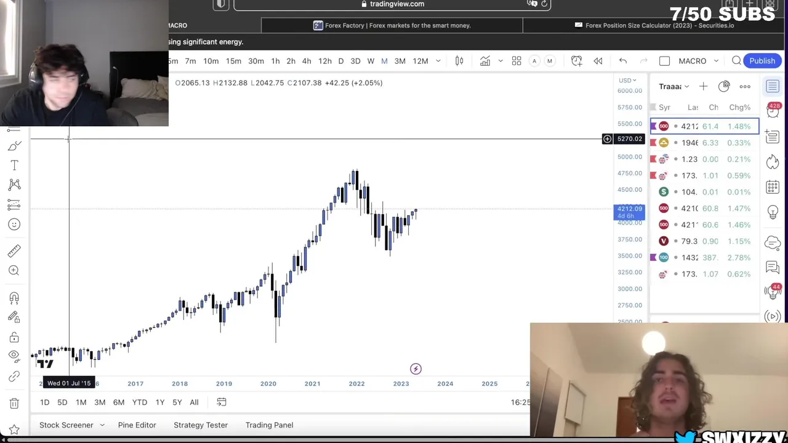
Task: Open Alerts panel with 428 badge
Action: (x=773, y=111)
